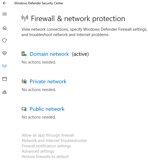
Task: Launch Network and Internet troubleshooter
Action: [54, 141]
